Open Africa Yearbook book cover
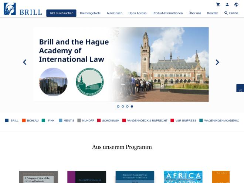The width and height of the screenshot is (244, 183). point(183,177)
